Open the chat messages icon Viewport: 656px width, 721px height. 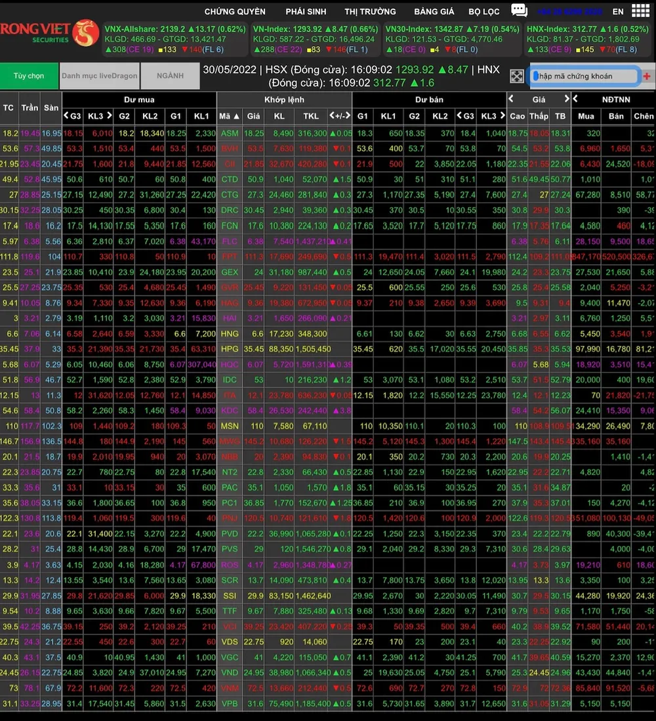click(519, 10)
